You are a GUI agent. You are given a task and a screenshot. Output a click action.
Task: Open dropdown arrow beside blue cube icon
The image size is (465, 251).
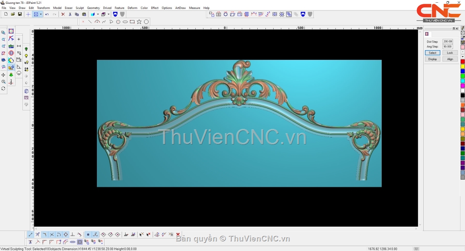(98, 14)
